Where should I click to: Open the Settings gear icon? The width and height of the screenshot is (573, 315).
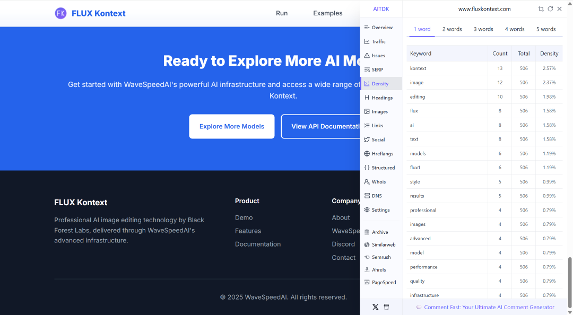[x=367, y=210]
